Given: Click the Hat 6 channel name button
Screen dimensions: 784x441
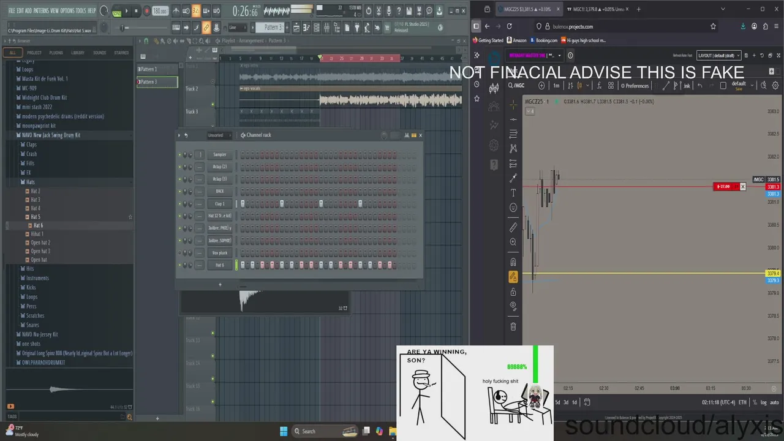Looking at the screenshot, I should pyautogui.click(x=219, y=265).
